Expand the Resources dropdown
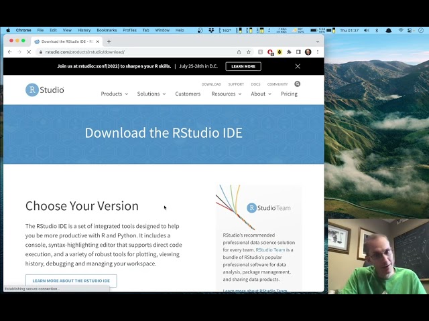 pyautogui.click(x=227, y=94)
